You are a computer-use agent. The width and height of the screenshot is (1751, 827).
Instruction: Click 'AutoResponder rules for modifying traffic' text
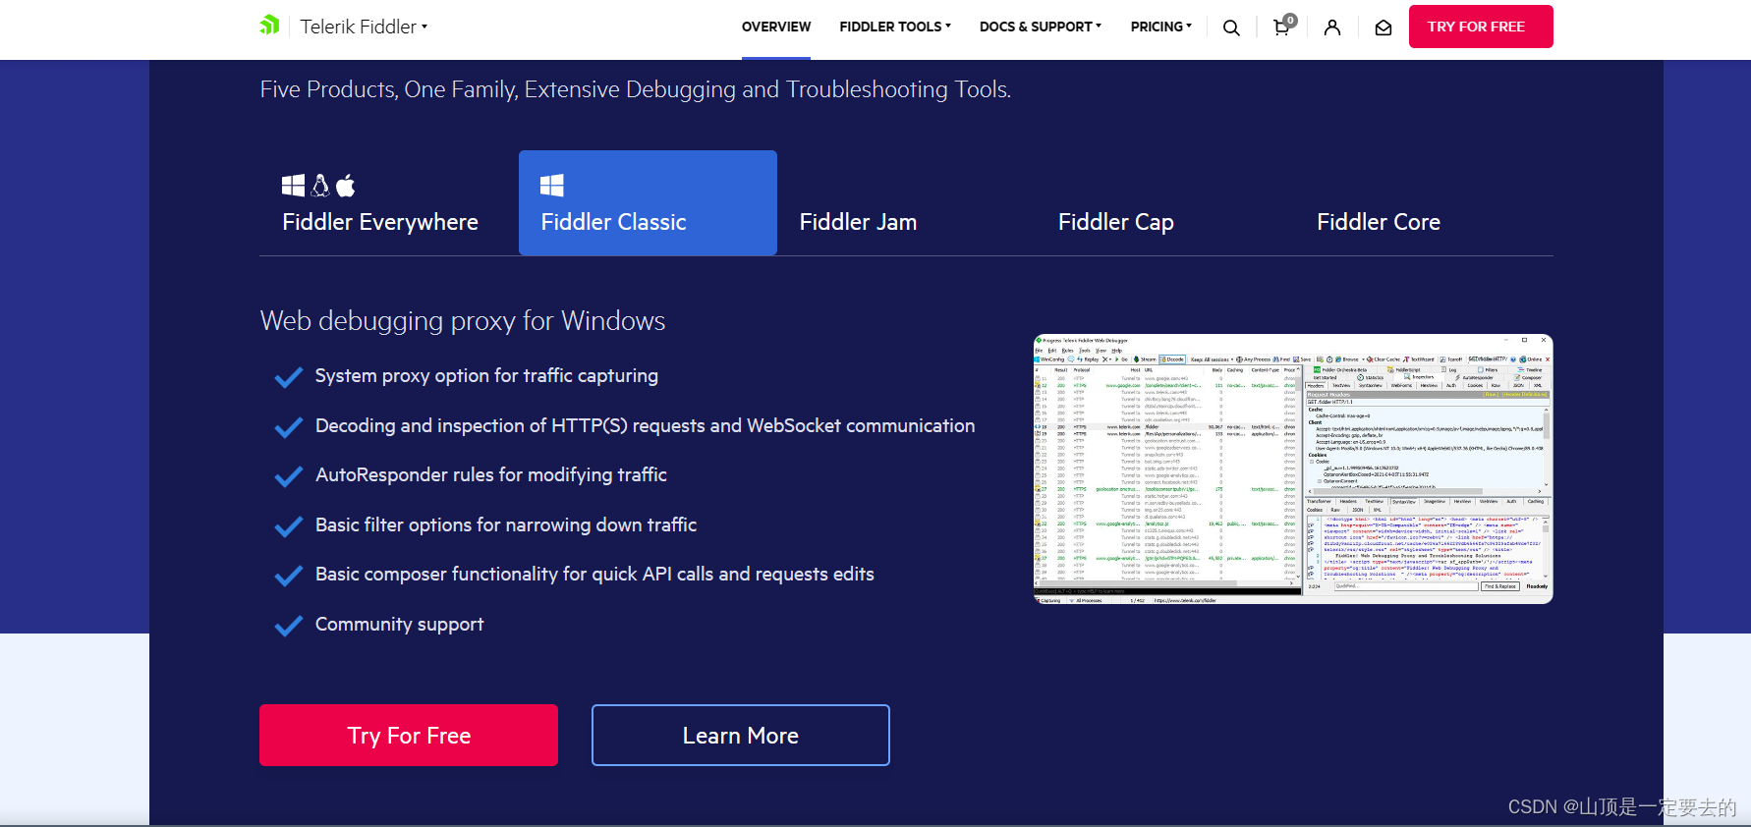(x=491, y=474)
